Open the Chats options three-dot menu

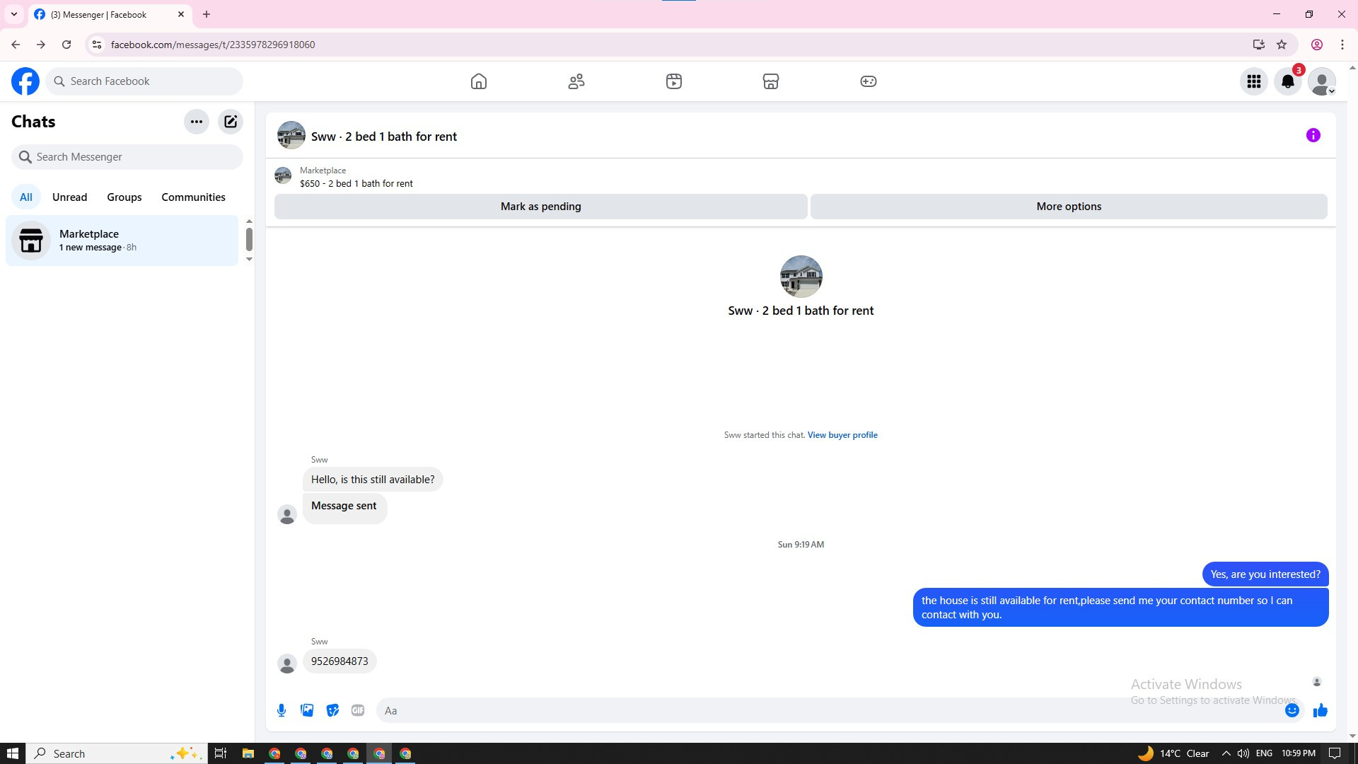coord(197,122)
